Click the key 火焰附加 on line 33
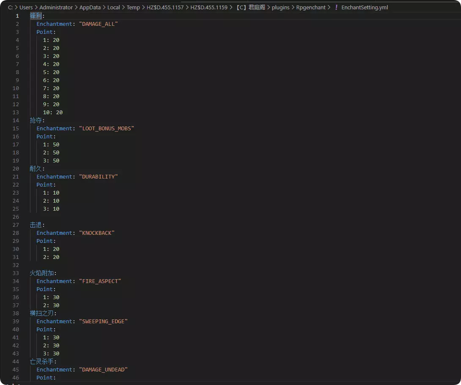This screenshot has width=461, height=385. click(42, 273)
